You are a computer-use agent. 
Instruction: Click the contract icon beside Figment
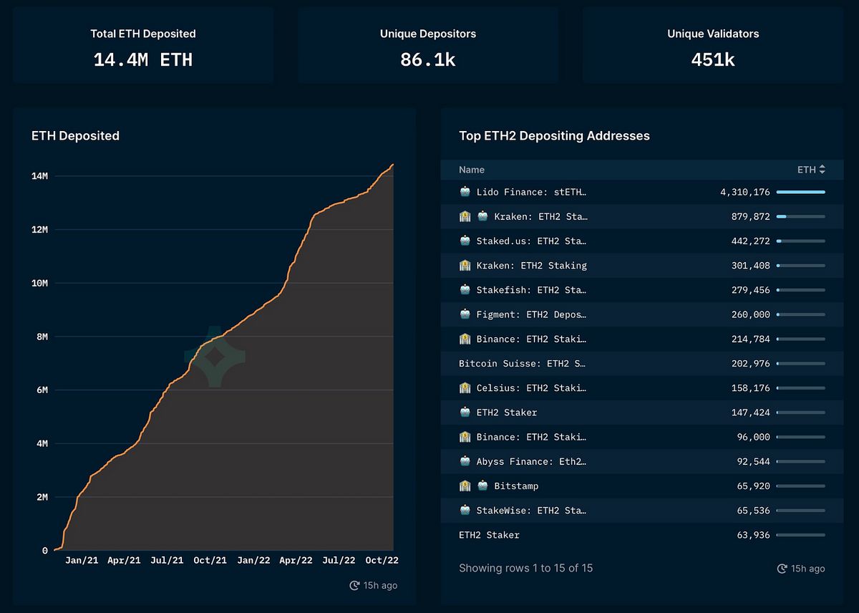click(x=465, y=314)
